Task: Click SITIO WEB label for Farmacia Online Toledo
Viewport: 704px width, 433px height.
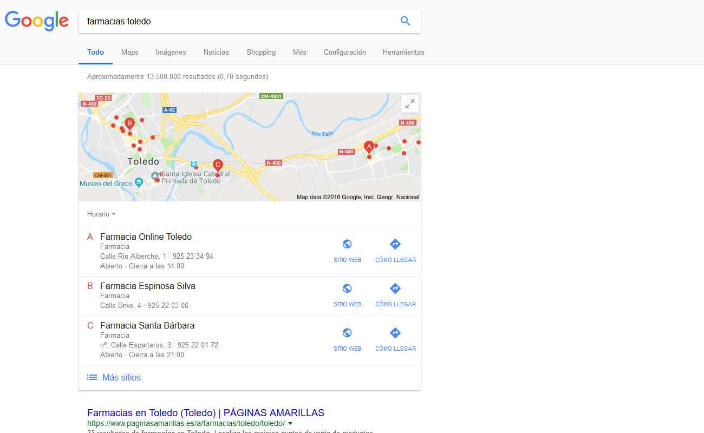Action: click(347, 260)
